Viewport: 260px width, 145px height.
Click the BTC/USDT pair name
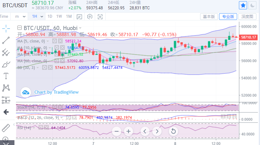pos(15,5)
